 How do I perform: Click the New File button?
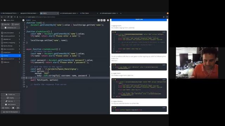point(6,24)
